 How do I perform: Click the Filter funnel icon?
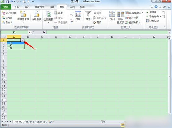click(x=88, y=14)
